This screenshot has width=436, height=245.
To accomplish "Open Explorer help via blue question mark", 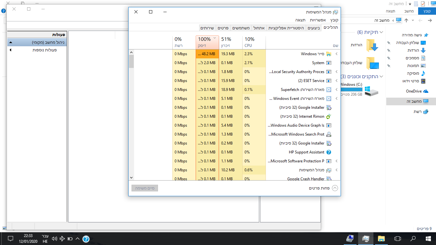I will pyautogui.click(x=3, y=11).
